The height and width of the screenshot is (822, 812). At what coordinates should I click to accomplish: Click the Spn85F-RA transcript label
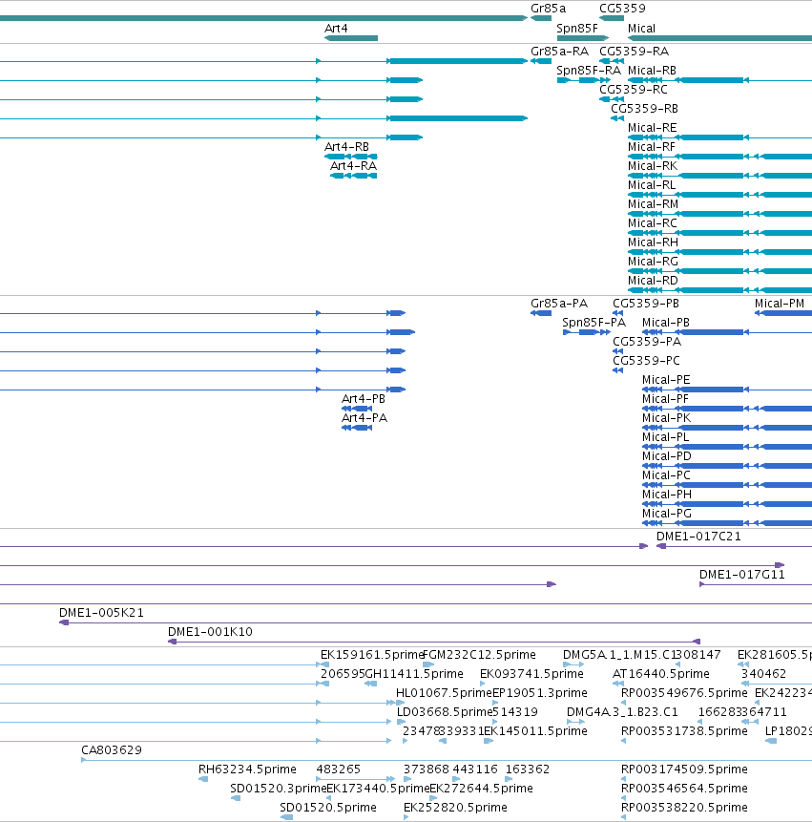point(589,71)
